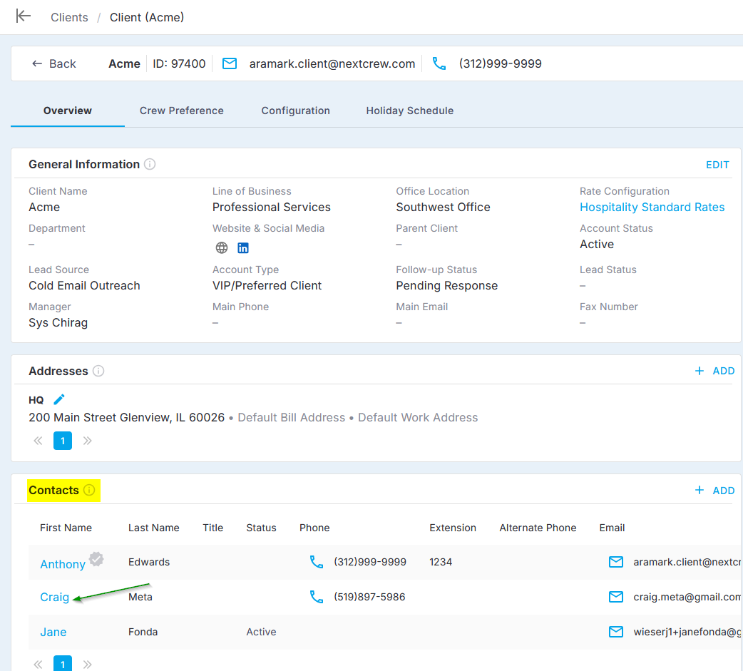The image size is (743, 671).
Task: Click extension value 1234
Action: click(x=441, y=562)
